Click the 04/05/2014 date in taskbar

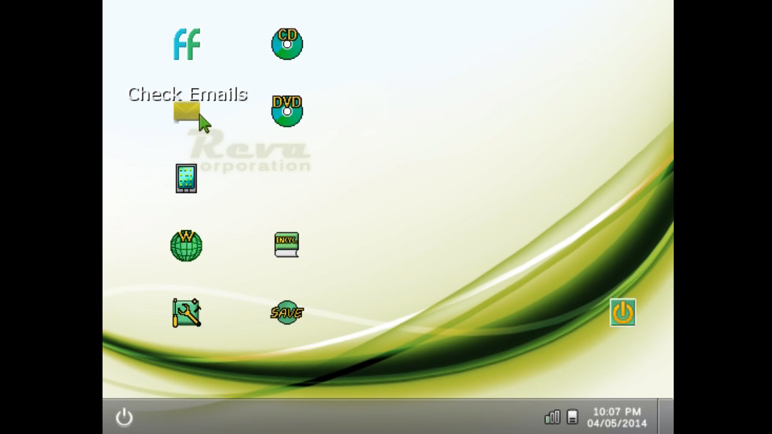[x=616, y=423]
